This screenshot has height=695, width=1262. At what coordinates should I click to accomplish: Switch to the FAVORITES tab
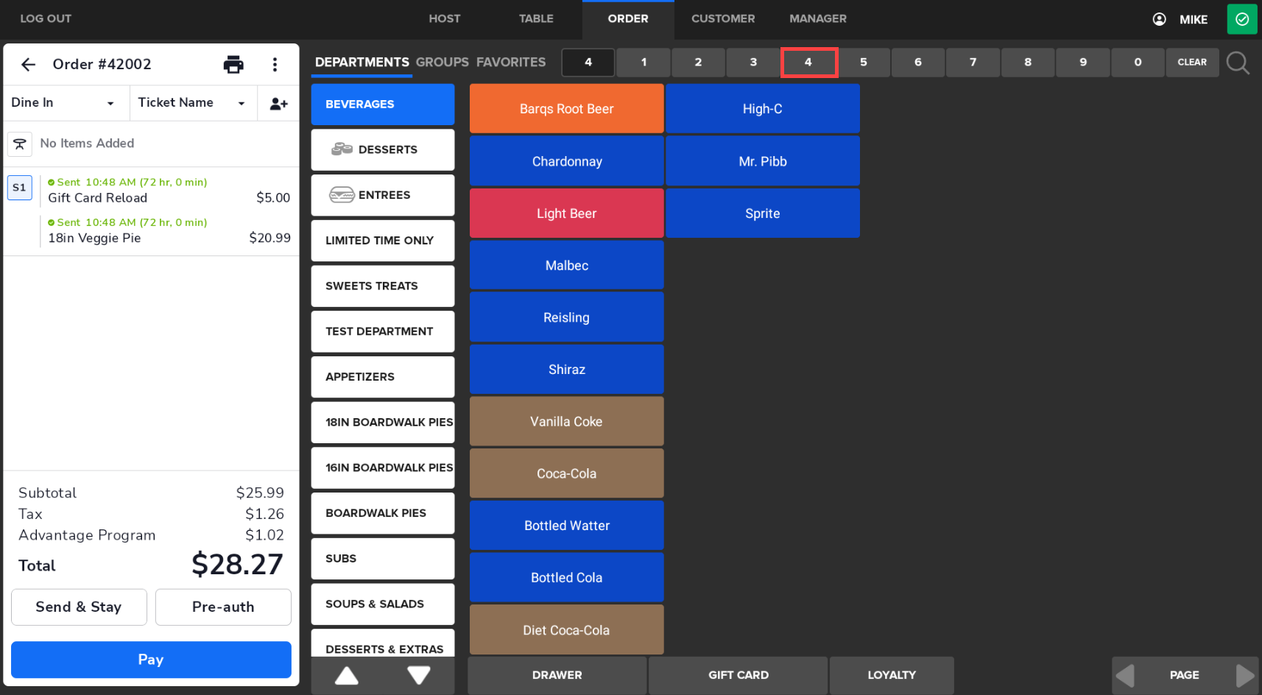[x=511, y=63]
